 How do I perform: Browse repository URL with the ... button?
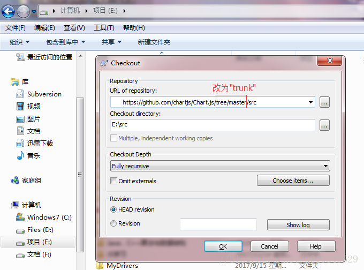coord(324,102)
